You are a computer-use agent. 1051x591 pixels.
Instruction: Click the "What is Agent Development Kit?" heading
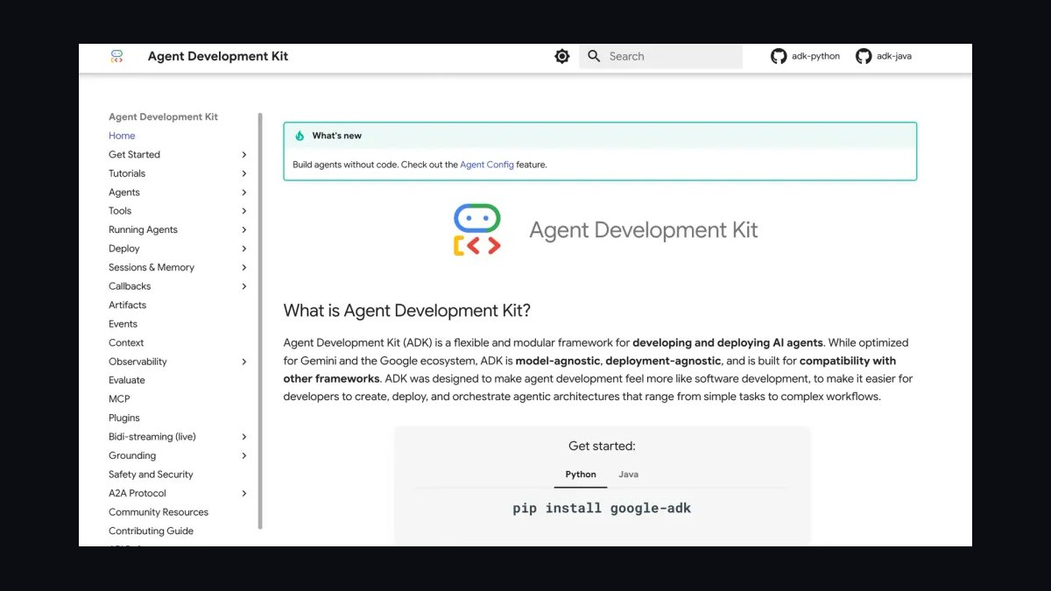pyautogui.click(x=407, y=311)
